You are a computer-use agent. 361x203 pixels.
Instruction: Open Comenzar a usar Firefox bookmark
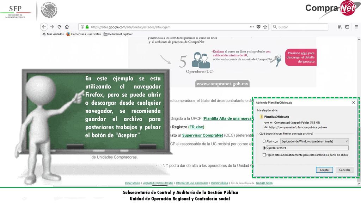(84, 34)
